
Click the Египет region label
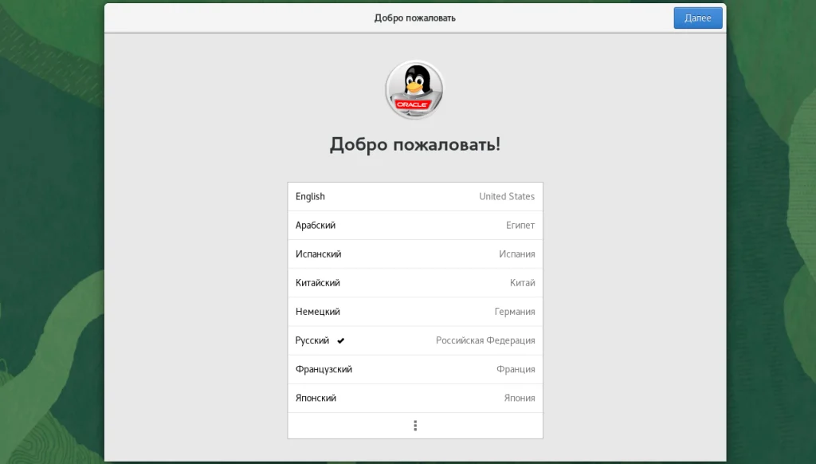(x=520, y=225)
